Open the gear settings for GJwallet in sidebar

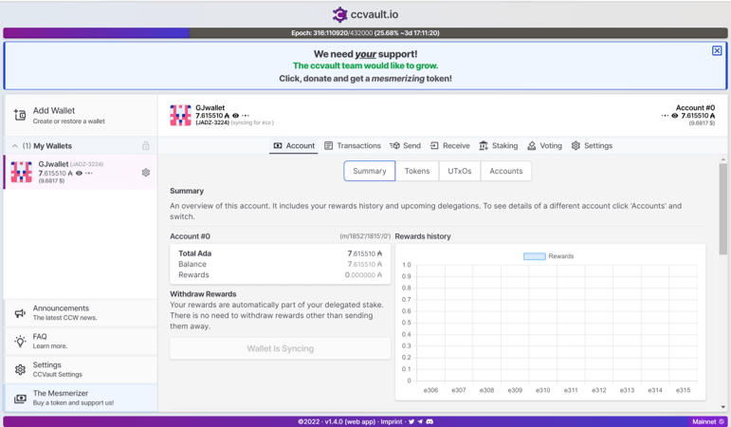click(145, 173)
